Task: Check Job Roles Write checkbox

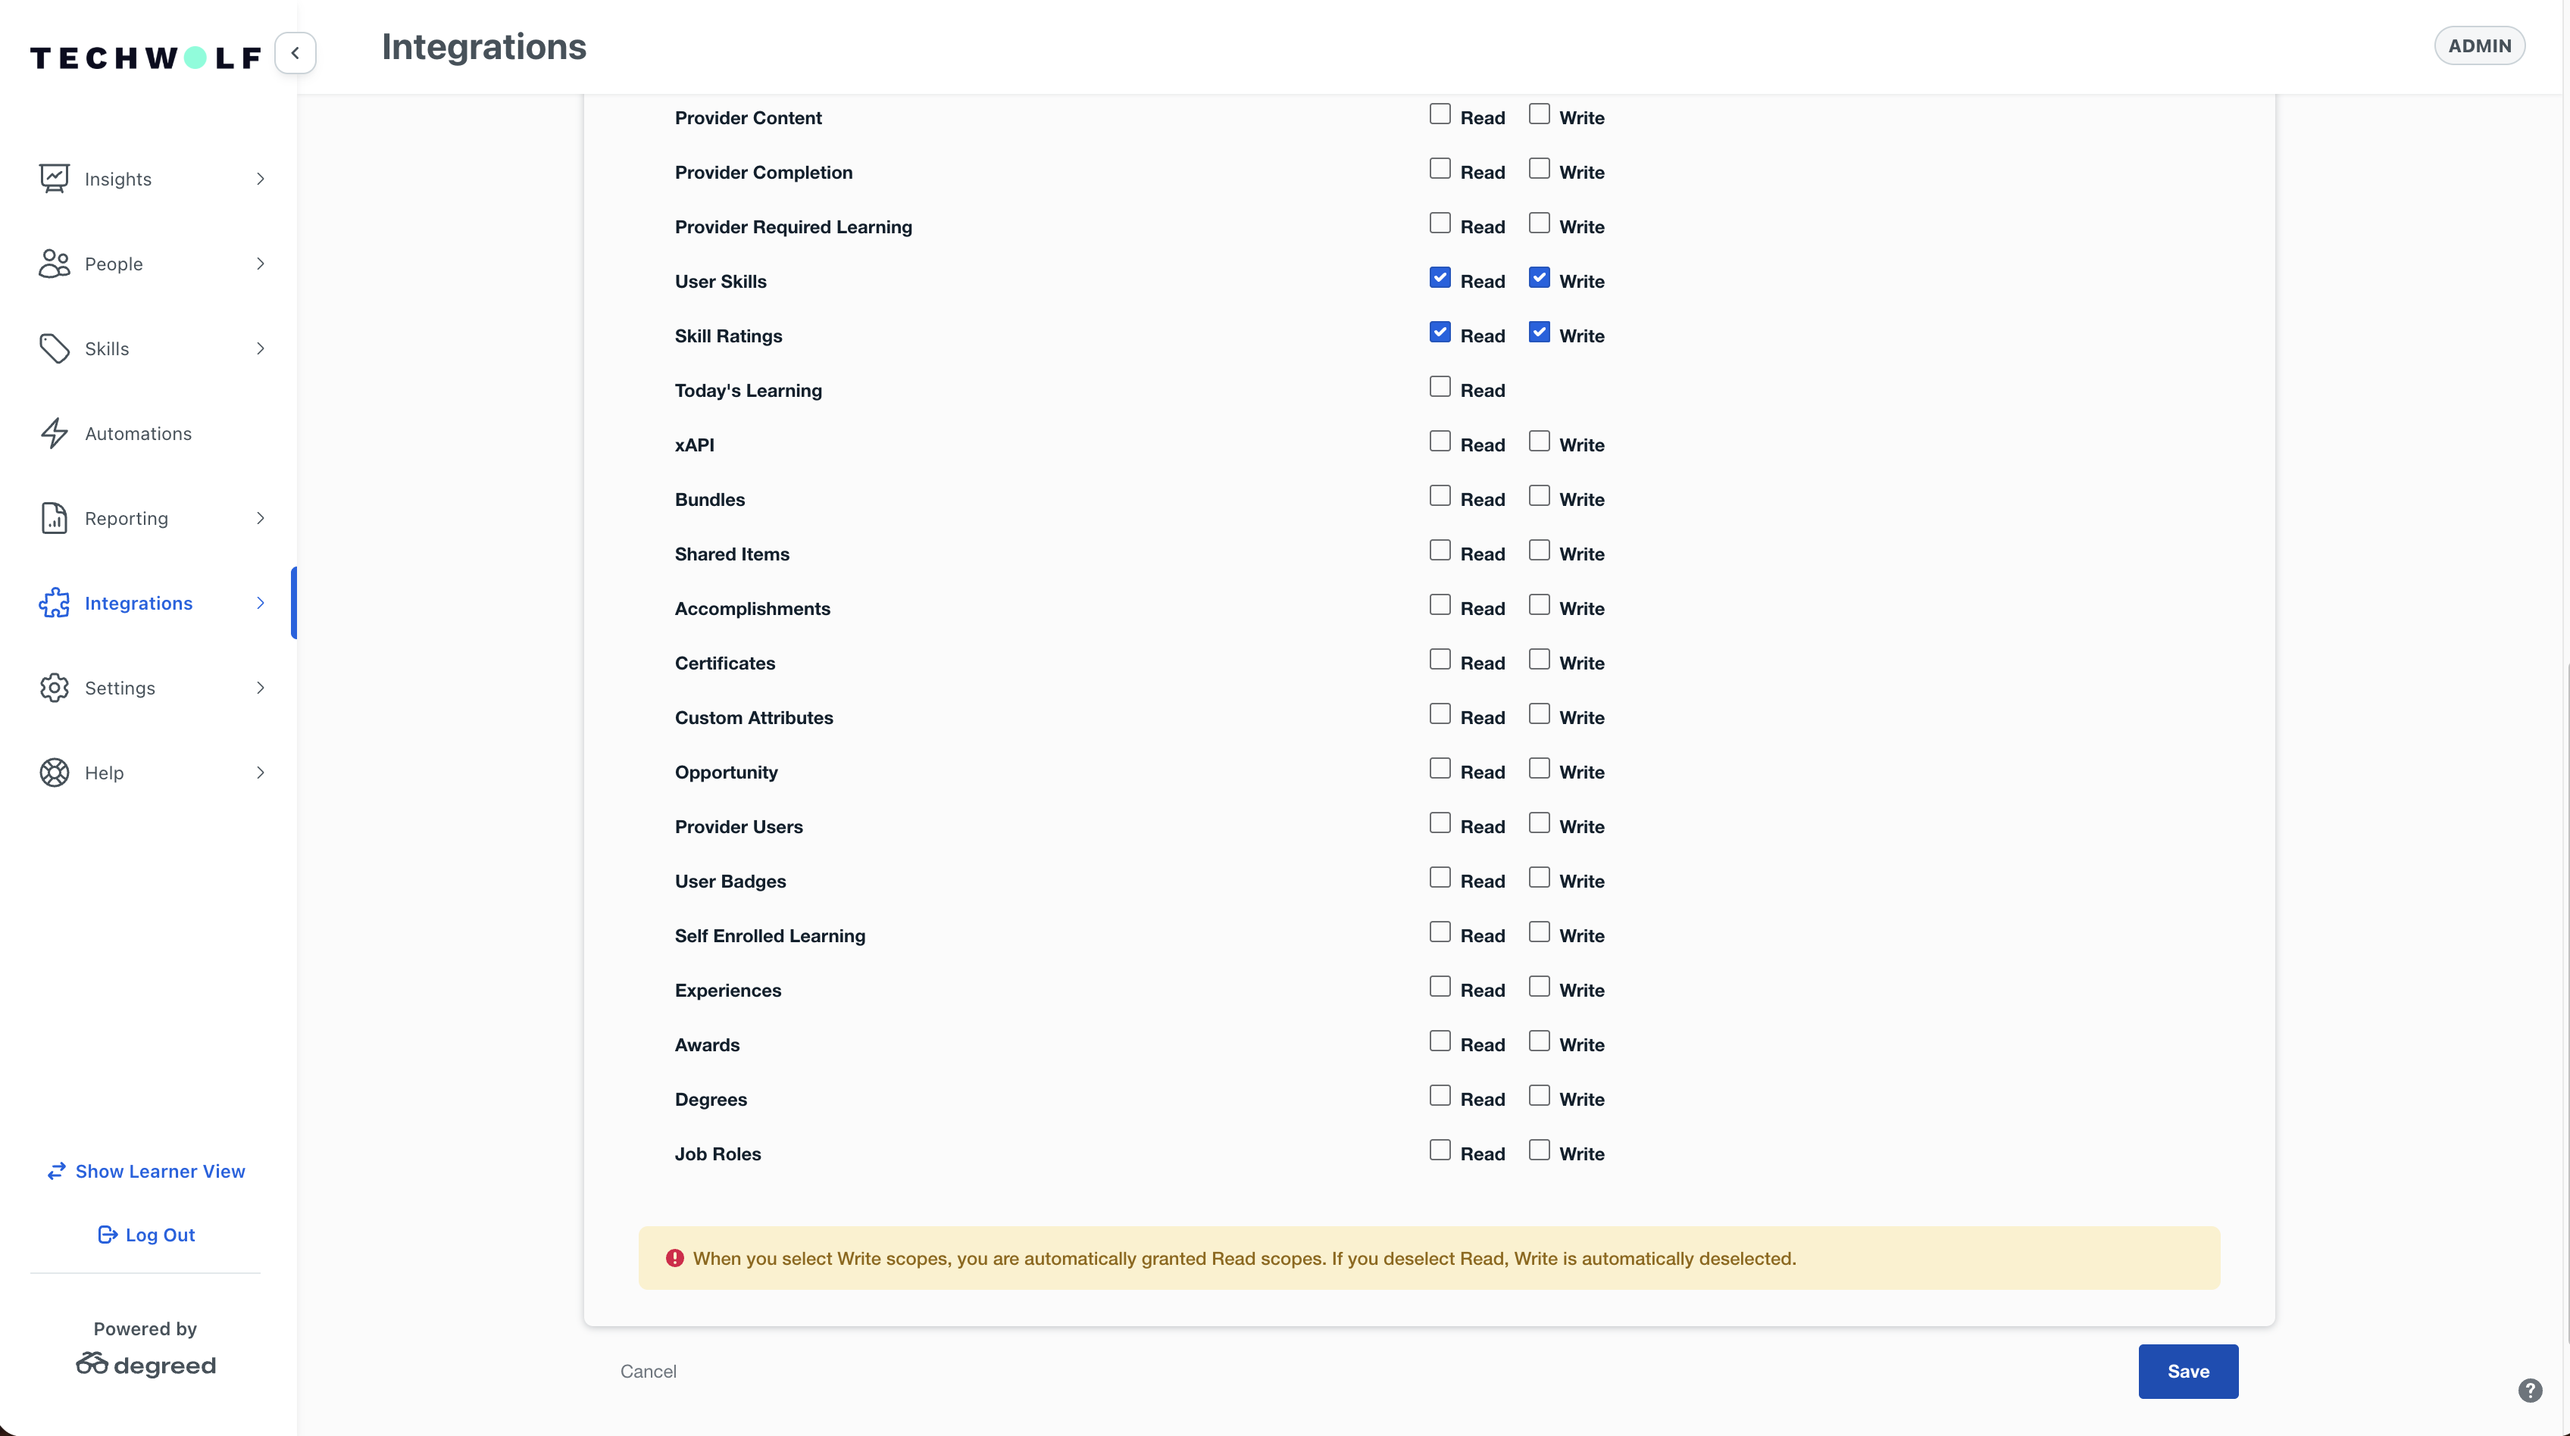Action: click(1538, 1150)
